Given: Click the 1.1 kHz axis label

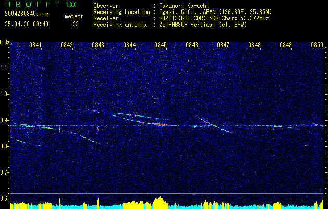Looking at the screenshot, I should 5,68.
